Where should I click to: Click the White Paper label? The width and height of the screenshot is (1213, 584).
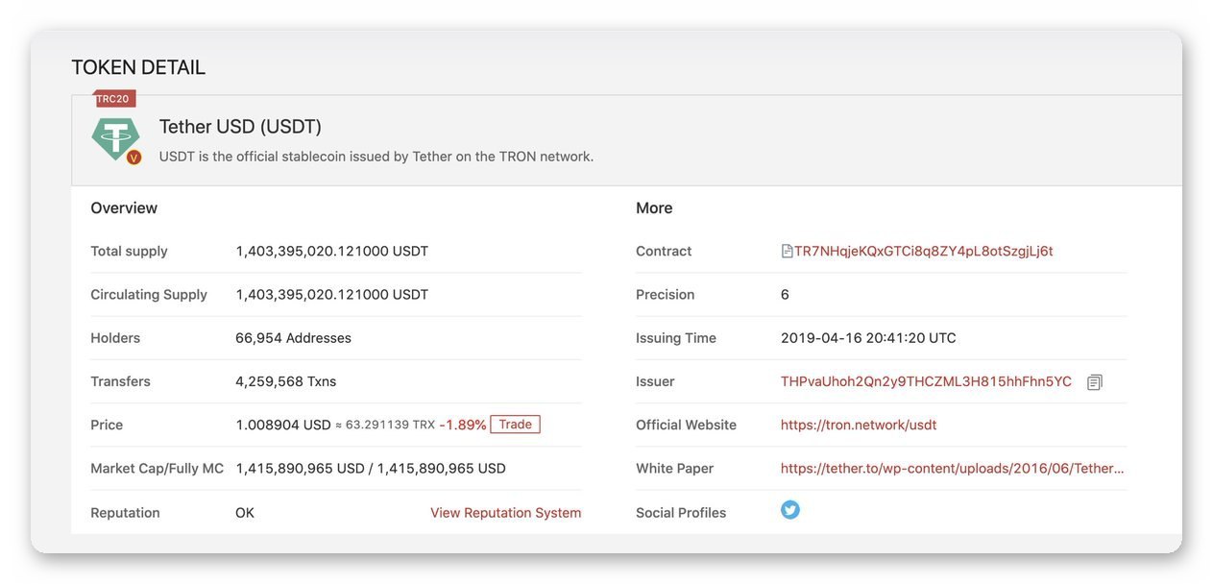tap(674, 469)
